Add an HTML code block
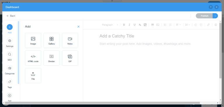This screenshot has height=107, width=224. click(33, 58)
